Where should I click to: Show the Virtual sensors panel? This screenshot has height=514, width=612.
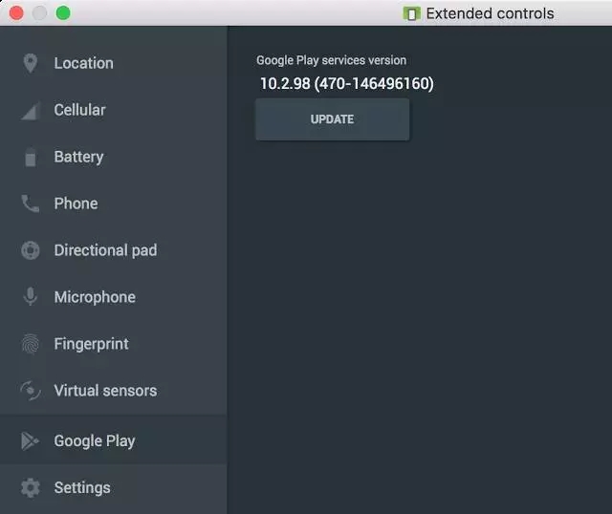[105, 391]
